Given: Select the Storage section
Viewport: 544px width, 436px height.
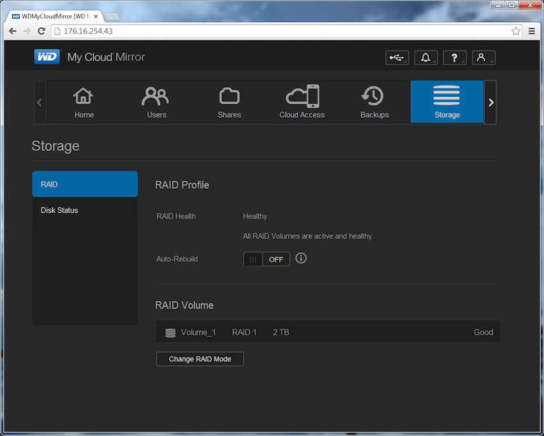Looking at the screenshot, I should coord(447,102).
